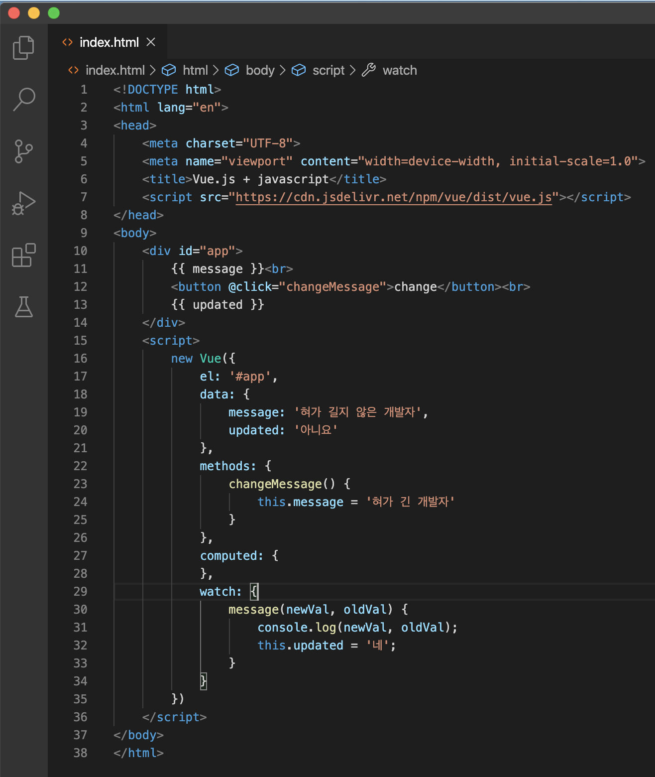655x777 pixels.
Task: Place cursor on 'changeMessage() {' method definition
Action: 289,484
